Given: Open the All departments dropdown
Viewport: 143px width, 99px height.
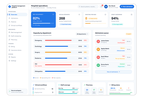Looking at the screenshot, I should tap(82, 34).
